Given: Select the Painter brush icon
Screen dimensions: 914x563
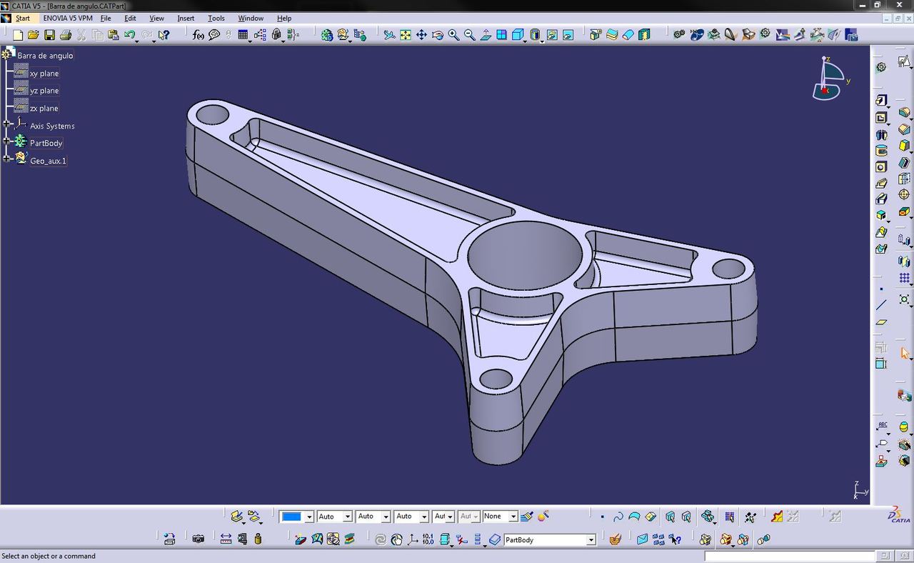Looking at the screenshot, I should pyautogui.click(x=527, y=517).
